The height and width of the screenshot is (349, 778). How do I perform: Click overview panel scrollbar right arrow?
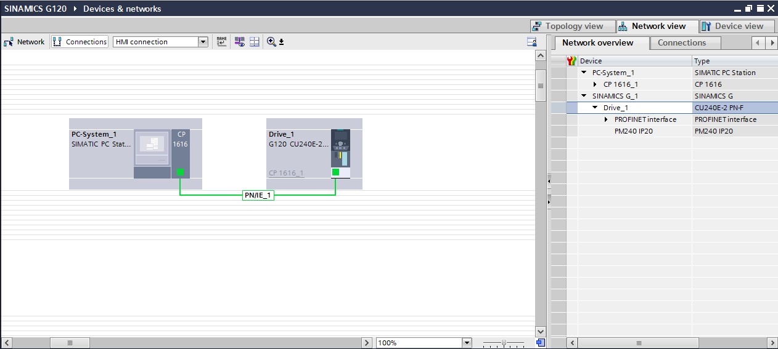(x=772, y=343)
